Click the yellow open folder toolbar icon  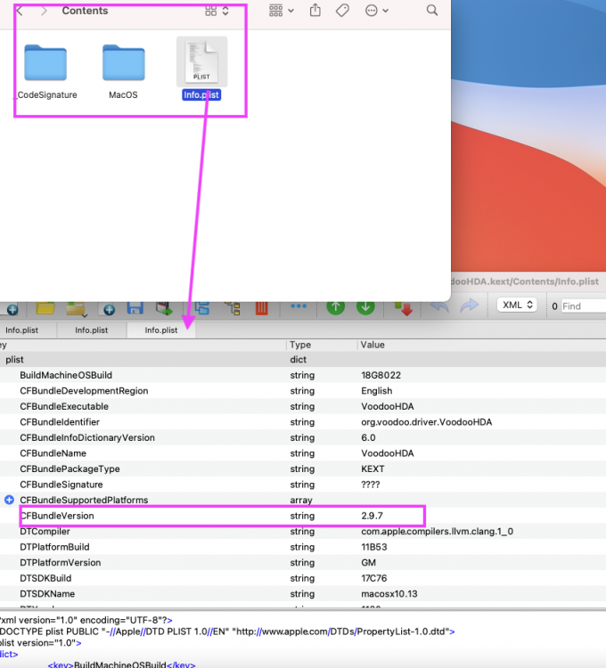45,308
